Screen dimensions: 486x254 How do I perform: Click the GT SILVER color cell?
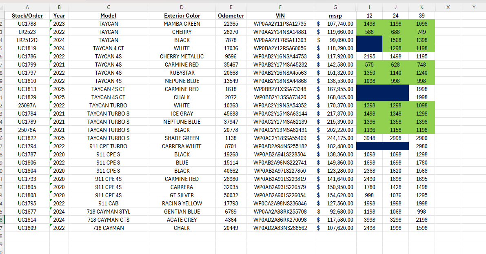[x=182, y=195]
